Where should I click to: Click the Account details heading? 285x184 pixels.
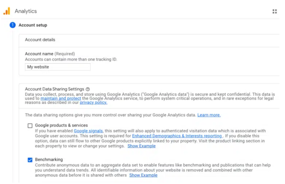pyautogui.click(x=40, y=40)
